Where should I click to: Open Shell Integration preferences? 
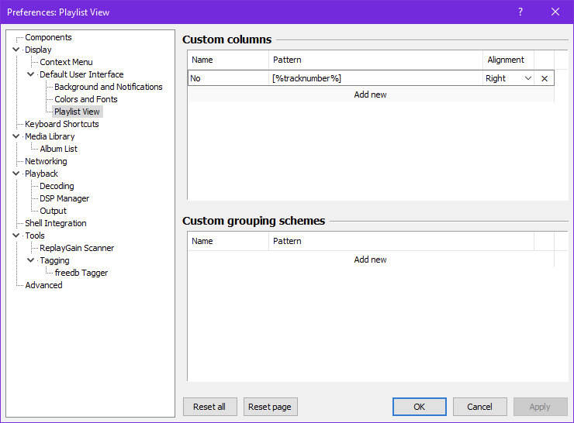[56, 223]
